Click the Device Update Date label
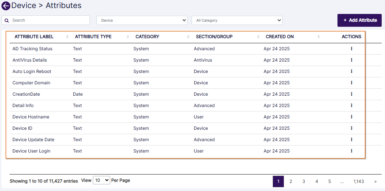Screen dimensions: 385x191 click(34, 139)
